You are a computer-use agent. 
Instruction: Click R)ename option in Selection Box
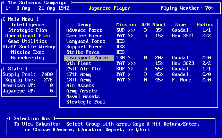pyautogui.click(x=63, y=130)
